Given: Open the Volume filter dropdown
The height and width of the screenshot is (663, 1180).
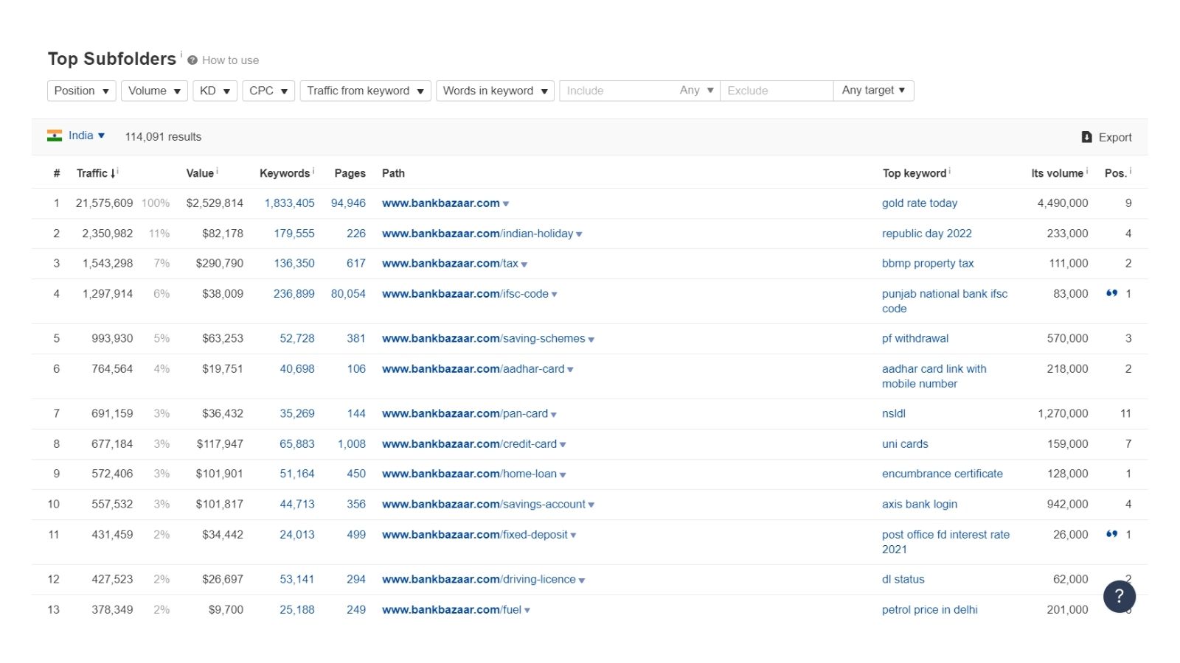Looking at the screenshot, I should pos(154,91).
